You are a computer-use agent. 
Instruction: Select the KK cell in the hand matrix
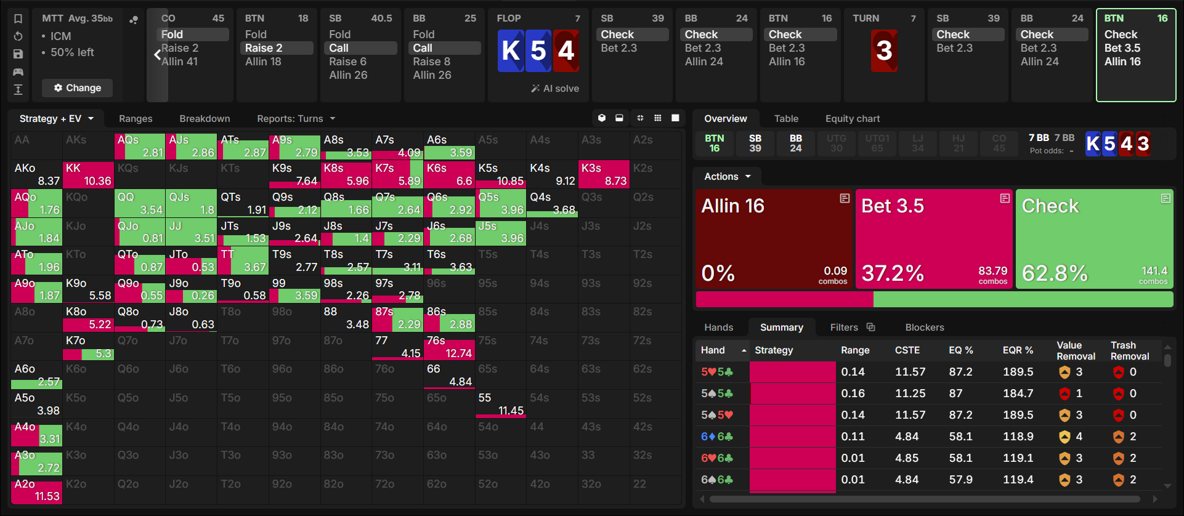tap(88, 175)
